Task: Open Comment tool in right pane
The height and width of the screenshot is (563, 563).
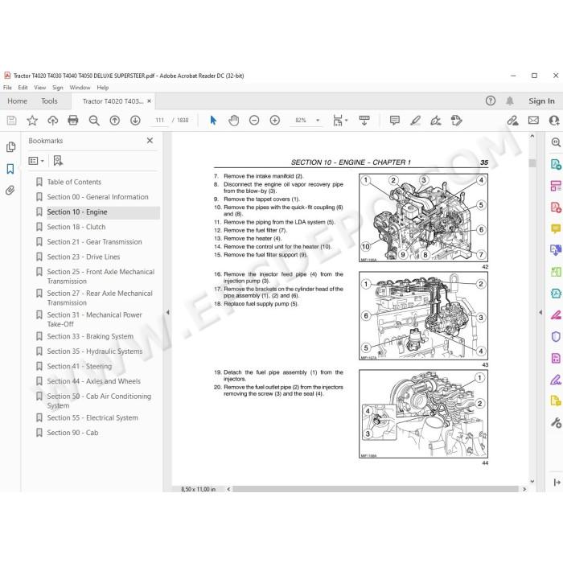Action: 556,228
